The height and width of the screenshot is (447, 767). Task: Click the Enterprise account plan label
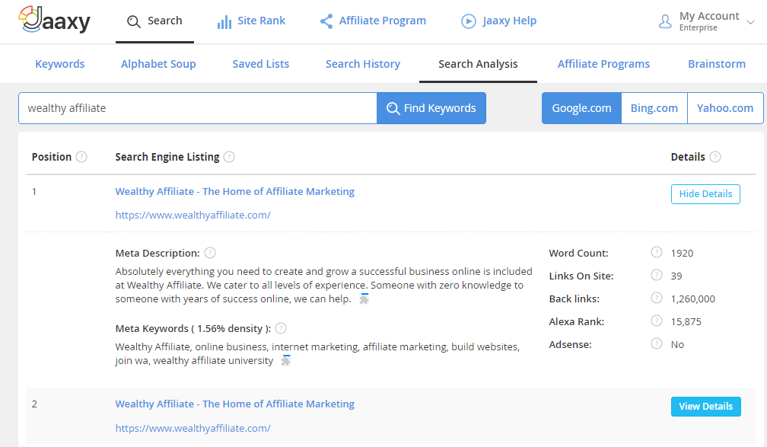[698, 28]
